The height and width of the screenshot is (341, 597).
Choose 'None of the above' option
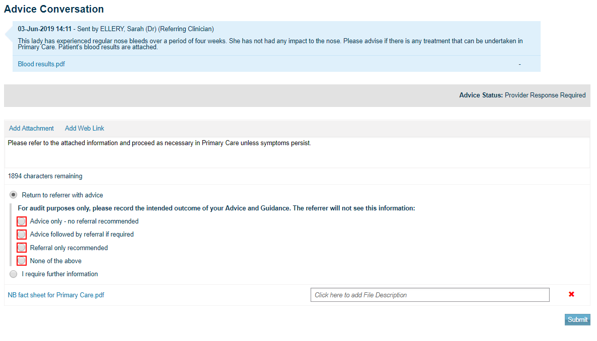[22, 261]
